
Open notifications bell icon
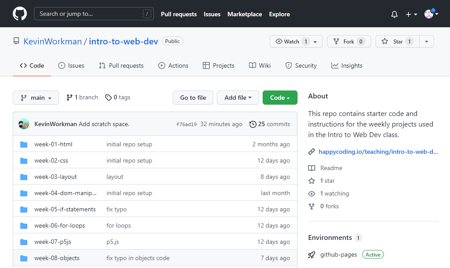pyautogui.click(x=394, y=14)
